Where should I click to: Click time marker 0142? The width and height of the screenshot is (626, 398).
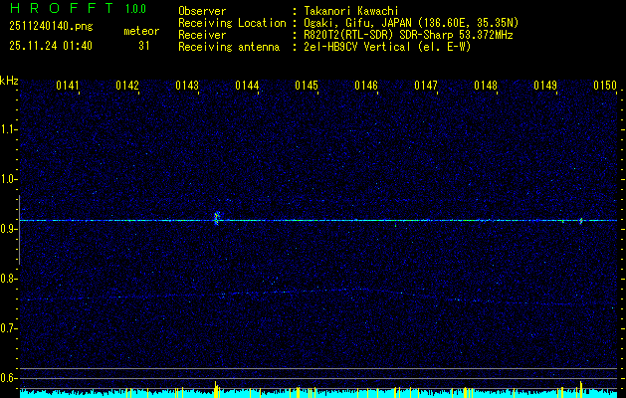coord(127,86)
